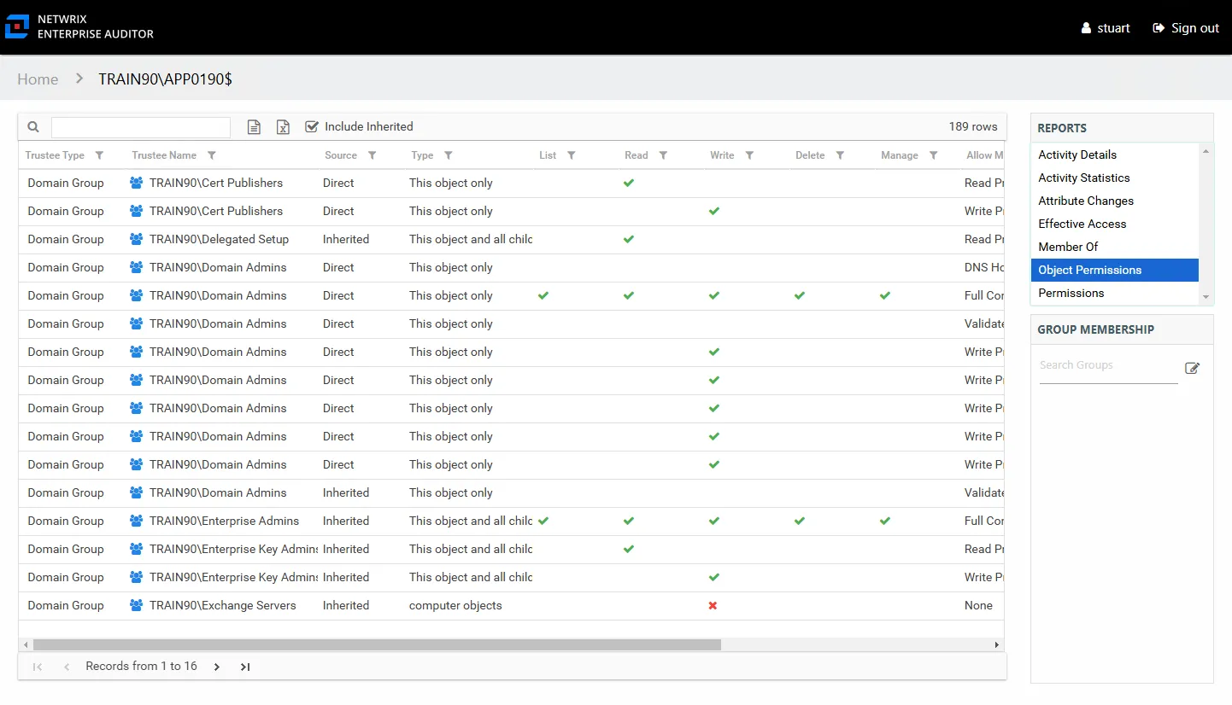Sign out of the application

[1186, 28]
